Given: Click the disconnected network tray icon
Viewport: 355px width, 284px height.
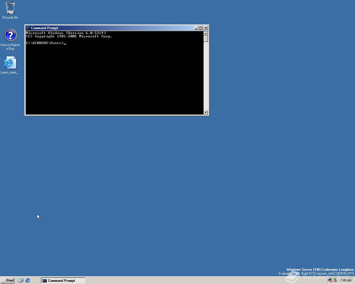Looking at the screenshot, I should coord(330,280).
